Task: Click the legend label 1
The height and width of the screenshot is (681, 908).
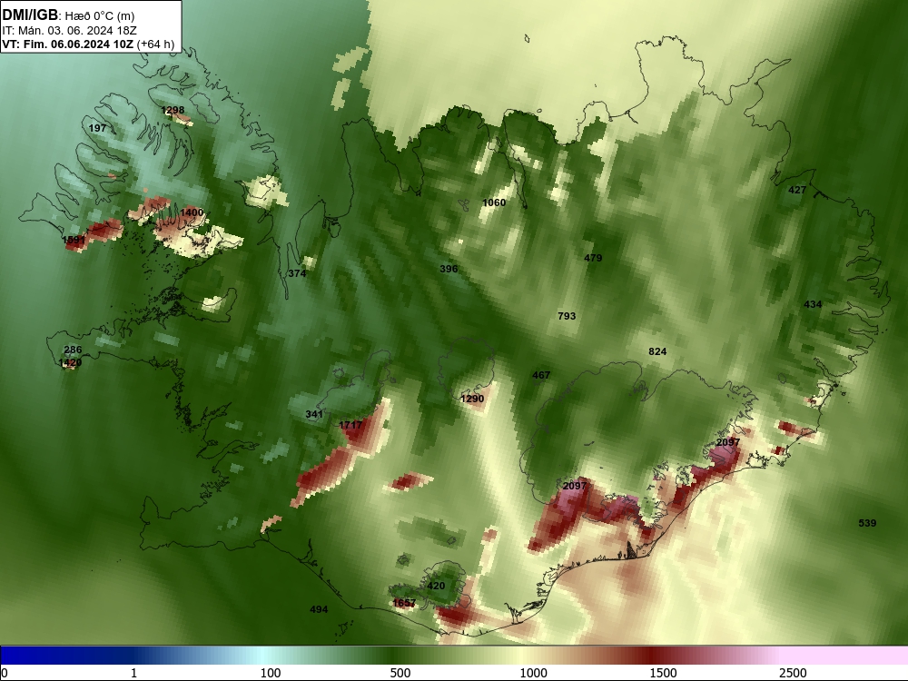Action: (x=133, y=673)
